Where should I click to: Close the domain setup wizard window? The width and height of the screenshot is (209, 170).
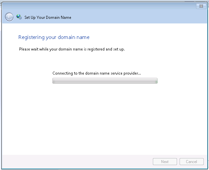click(x=201, y=6)
